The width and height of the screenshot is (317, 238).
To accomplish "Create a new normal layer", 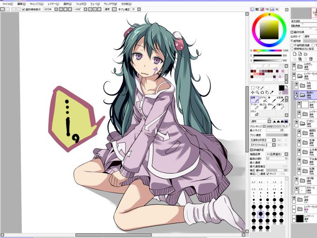I will tap(295, 54).
